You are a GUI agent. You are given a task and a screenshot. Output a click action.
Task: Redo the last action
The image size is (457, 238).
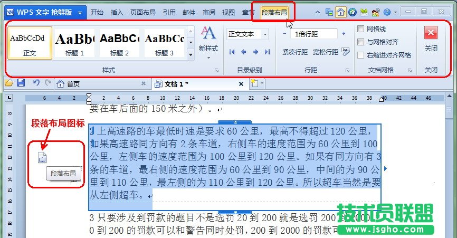pos(48,83)
